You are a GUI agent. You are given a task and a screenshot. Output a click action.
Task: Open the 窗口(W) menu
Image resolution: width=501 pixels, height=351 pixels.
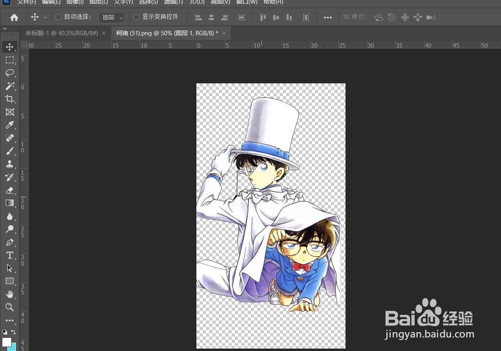click(x=247, y=2)
